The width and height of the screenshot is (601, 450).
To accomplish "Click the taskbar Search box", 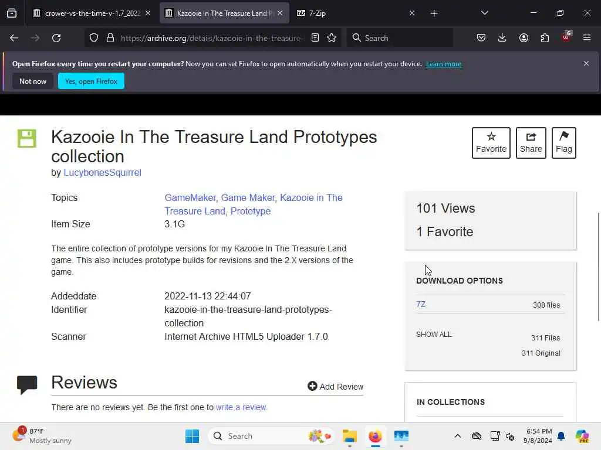I will click(271, 436).
